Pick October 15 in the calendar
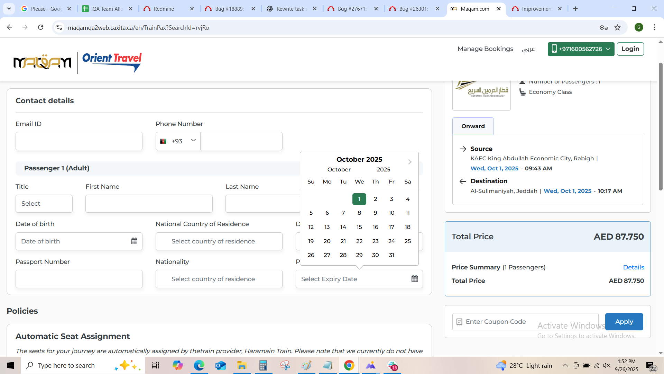664x374 pixels. [359, 227]
